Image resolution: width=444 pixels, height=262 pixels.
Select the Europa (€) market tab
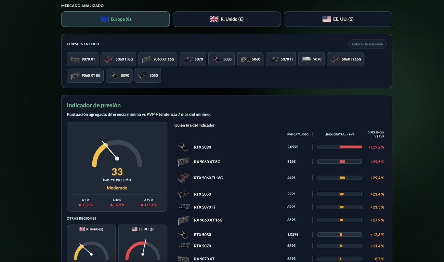[115, 19]
